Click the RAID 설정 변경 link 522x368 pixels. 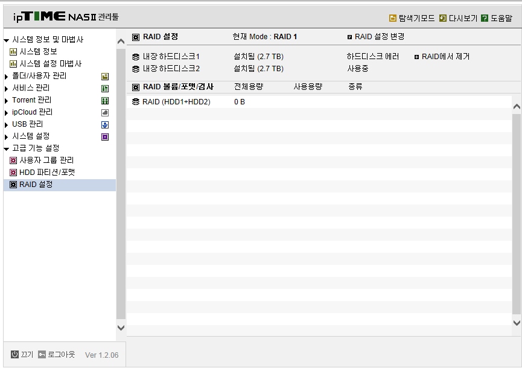pyautogui.click(x=380, y=37)
